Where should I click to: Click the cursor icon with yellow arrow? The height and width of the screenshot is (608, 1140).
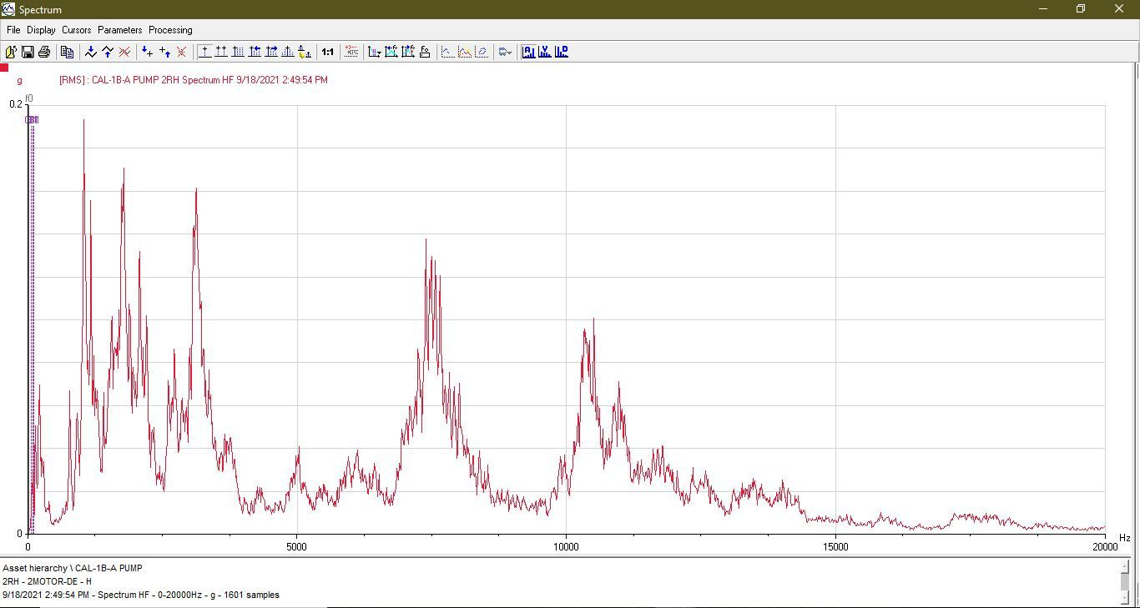305,52
